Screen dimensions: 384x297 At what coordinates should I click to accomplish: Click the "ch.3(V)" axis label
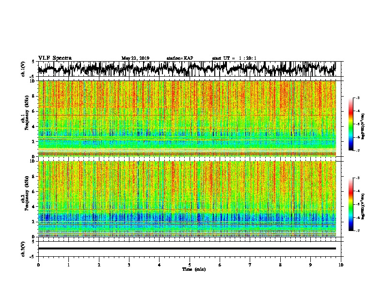[23, 249]
